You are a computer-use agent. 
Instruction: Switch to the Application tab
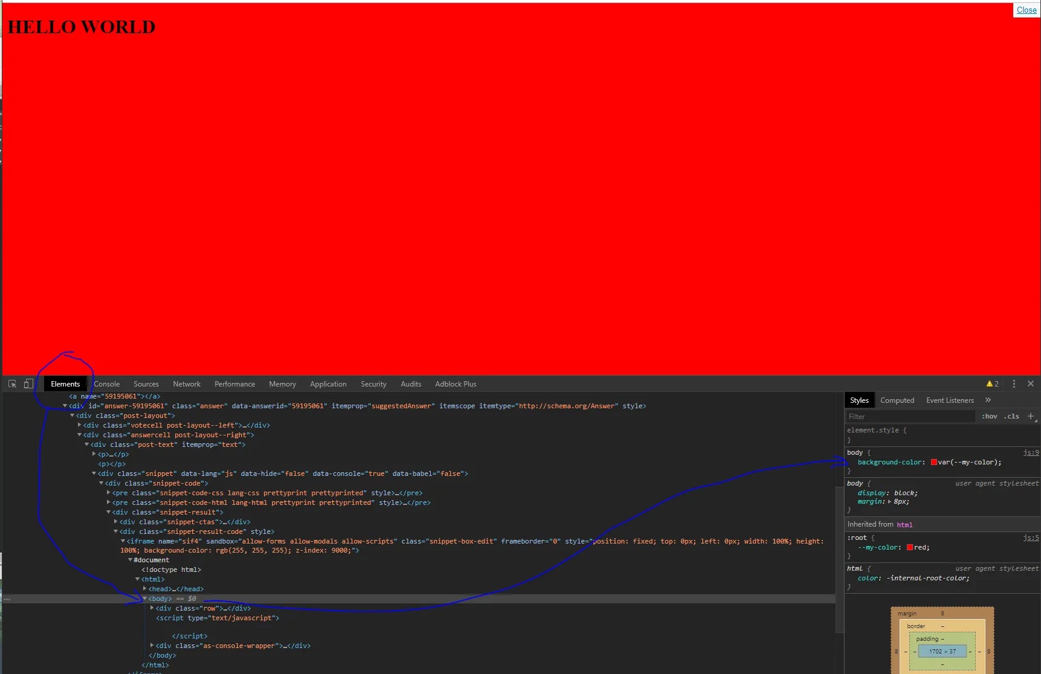click(x=328, y=384)
